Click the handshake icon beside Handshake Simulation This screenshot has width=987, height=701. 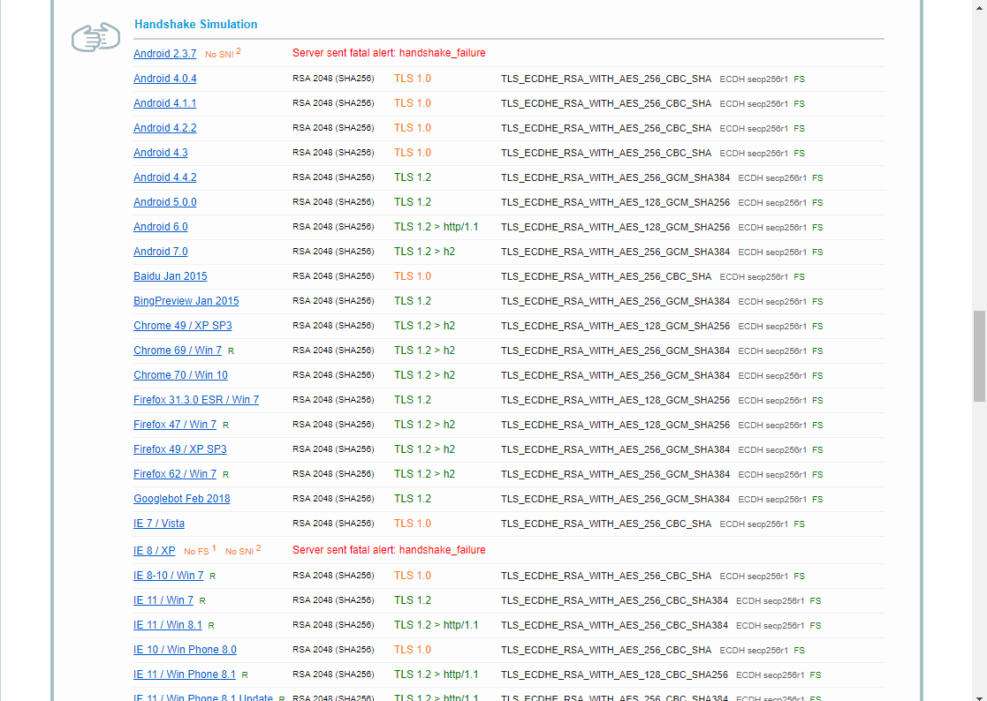(95, 38)
